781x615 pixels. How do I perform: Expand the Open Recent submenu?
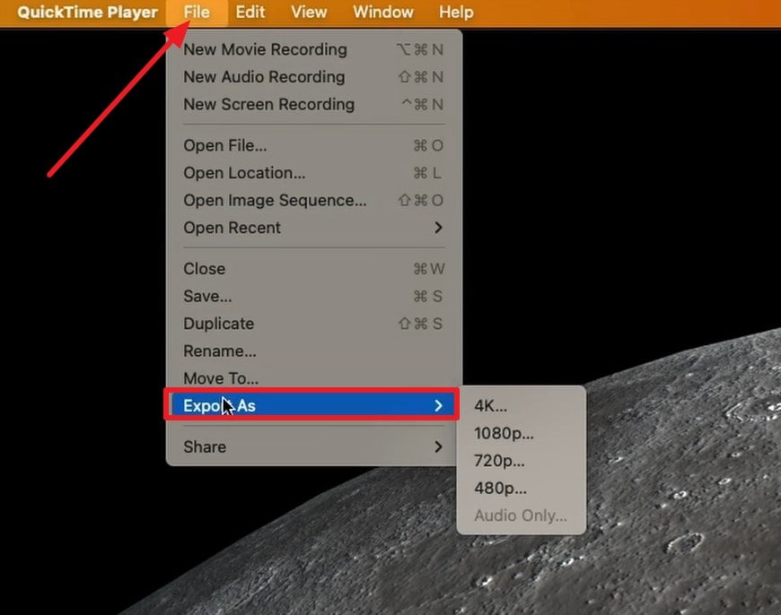[x=314, y=228]
